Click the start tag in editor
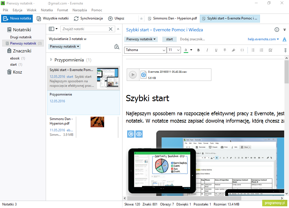 tap(169, 39)
